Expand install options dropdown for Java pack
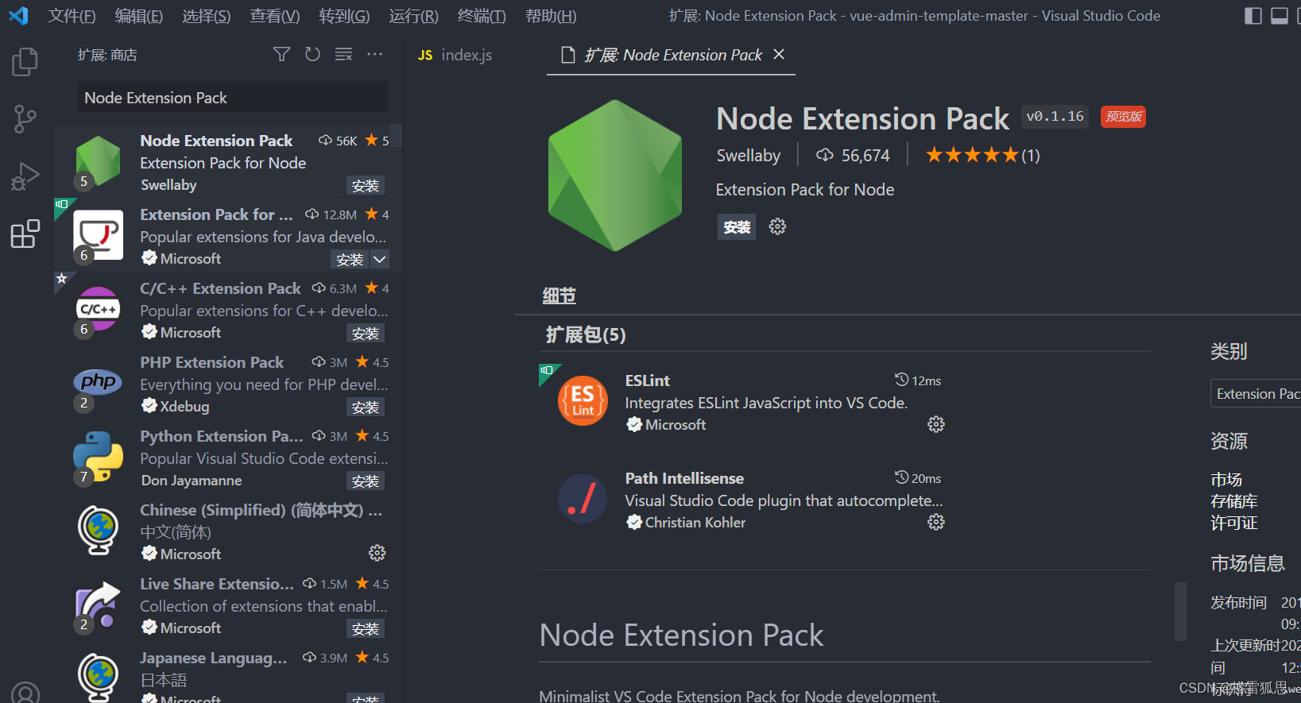 380,259
